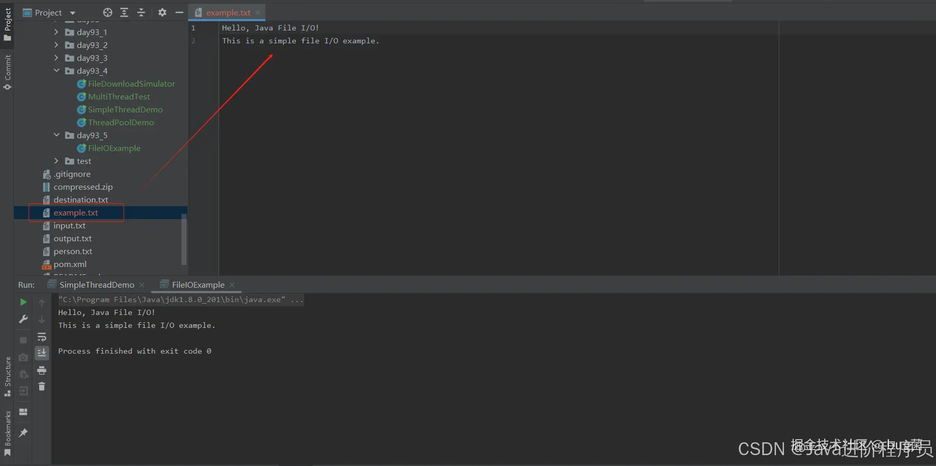Click the Collapse All icon in Project toolbar
The height and width of the screenshot is (466, 936).
(x=141, y=12)
